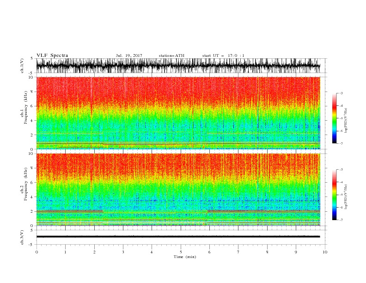
Task: Select ch.2 color bar label "log(PSD)(V²/Hz)"
Action: (346, 197)
